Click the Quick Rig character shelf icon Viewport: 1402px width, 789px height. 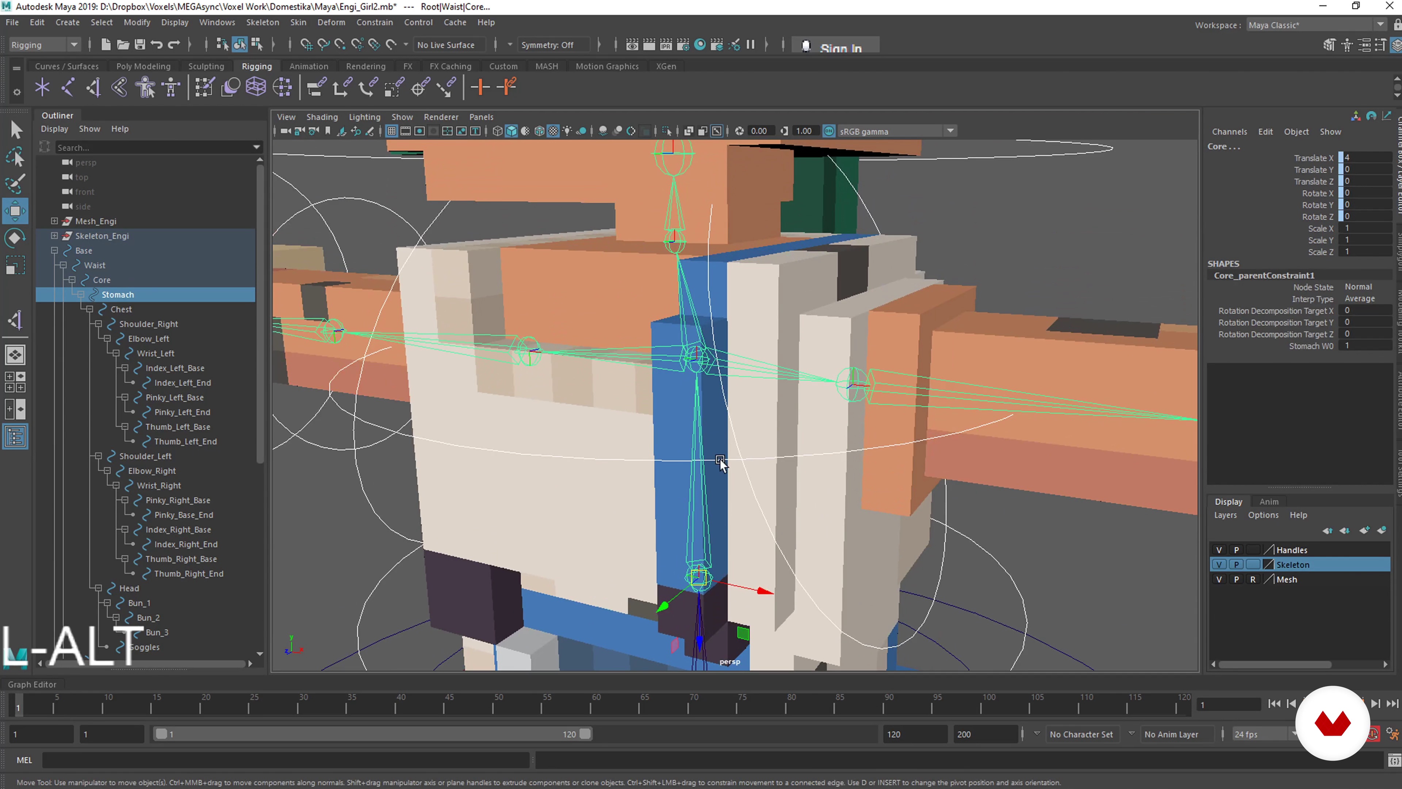coord(145,87)
